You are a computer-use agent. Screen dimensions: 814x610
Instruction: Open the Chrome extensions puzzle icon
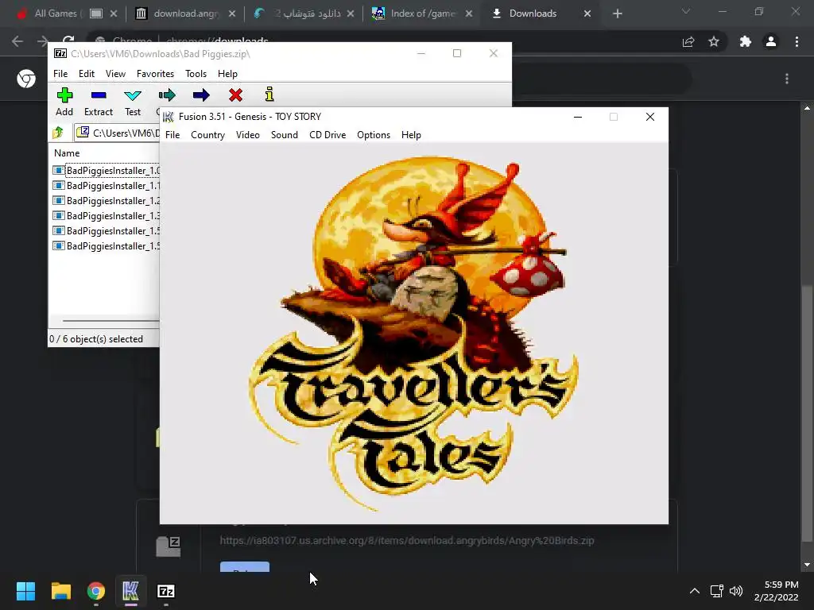[746, 41]
